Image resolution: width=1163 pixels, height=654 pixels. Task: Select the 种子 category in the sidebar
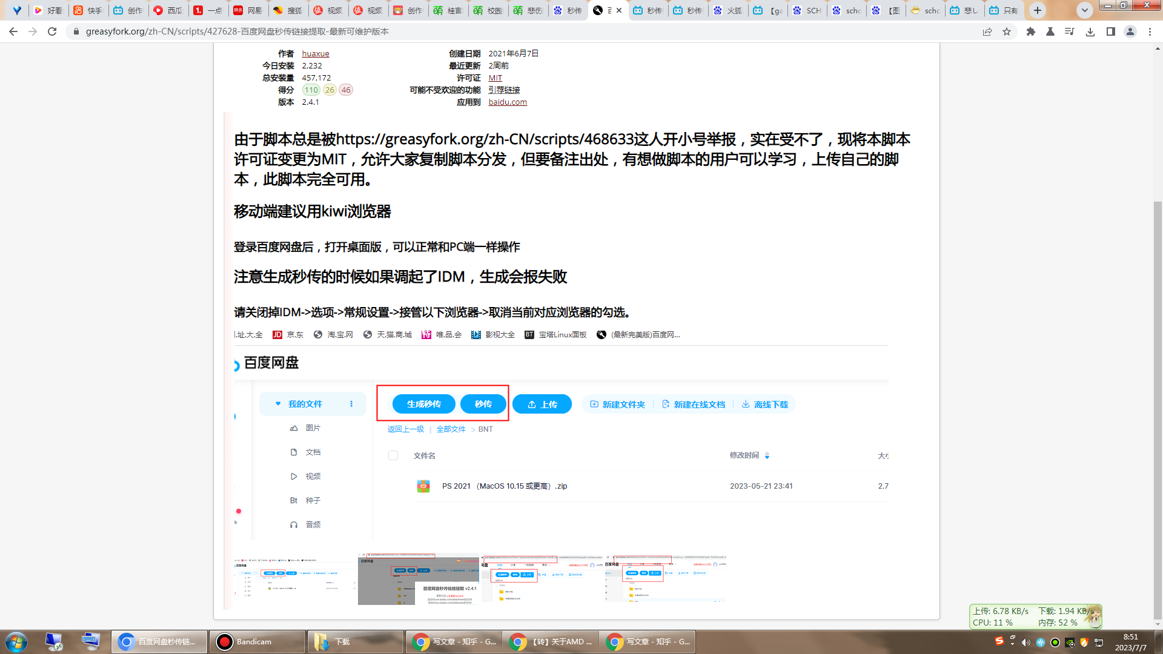(313, 500)
